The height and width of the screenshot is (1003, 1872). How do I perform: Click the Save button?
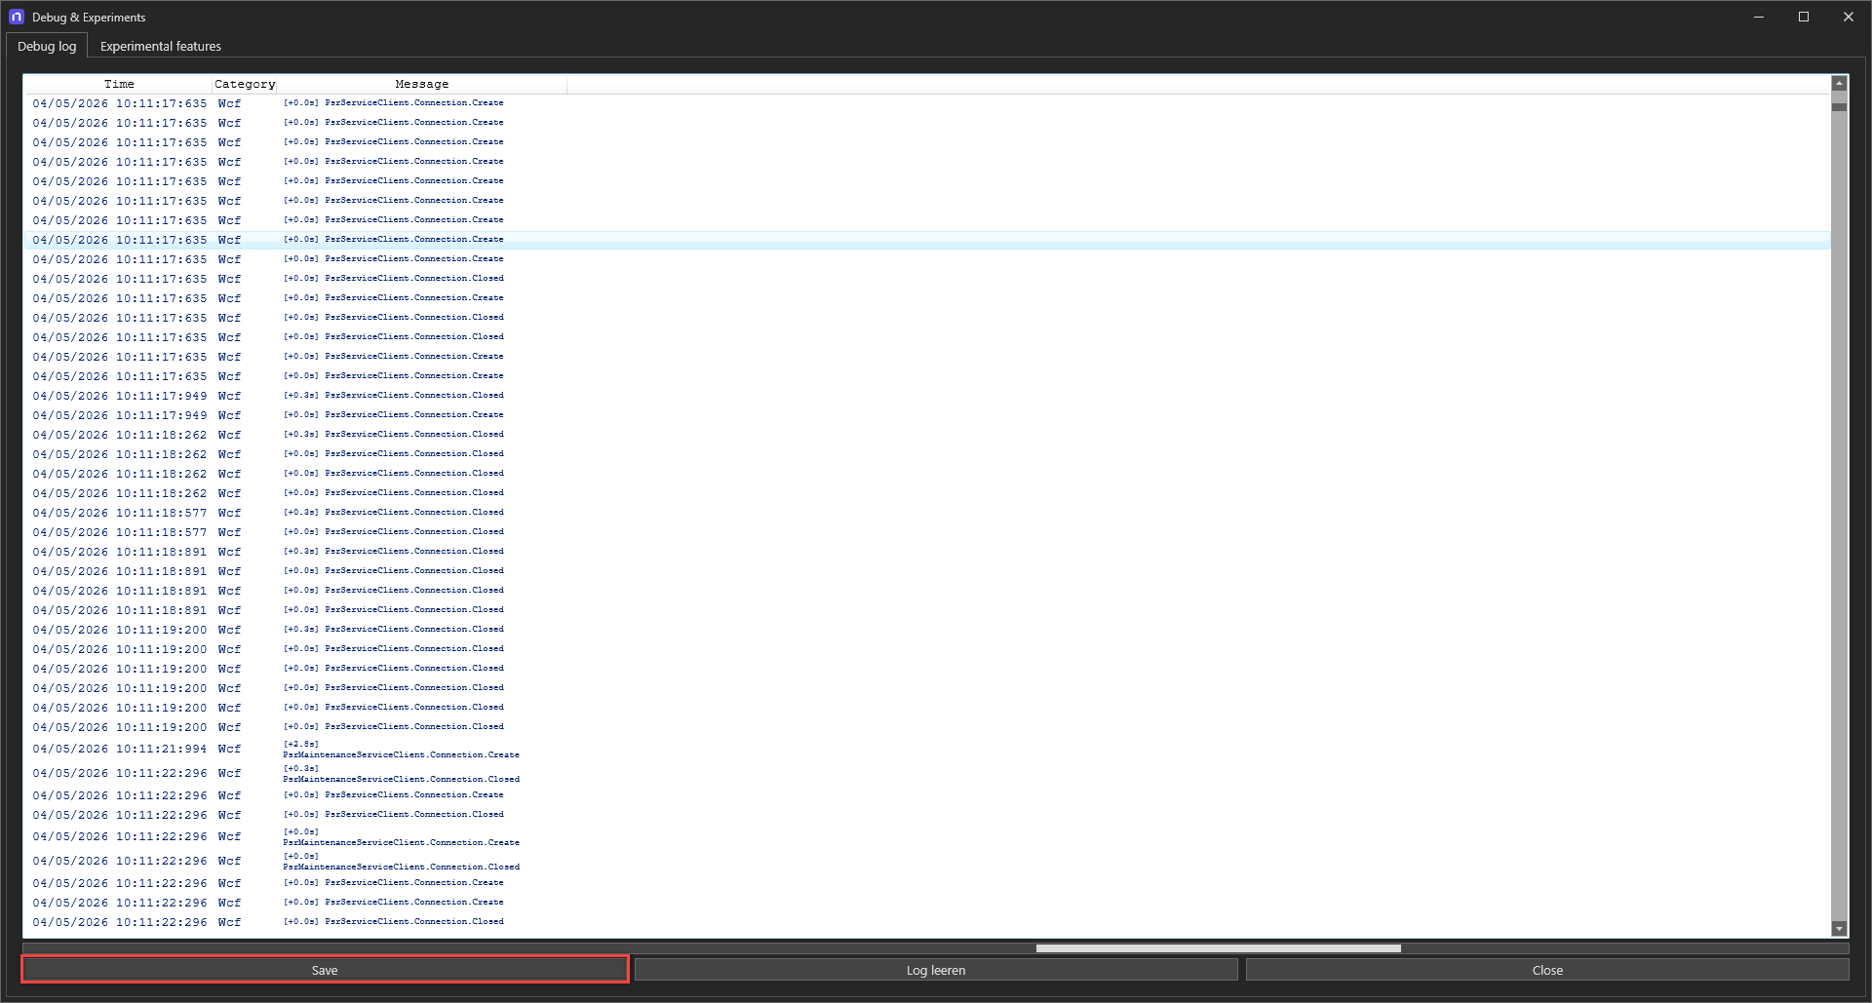[x=325, y=970]
